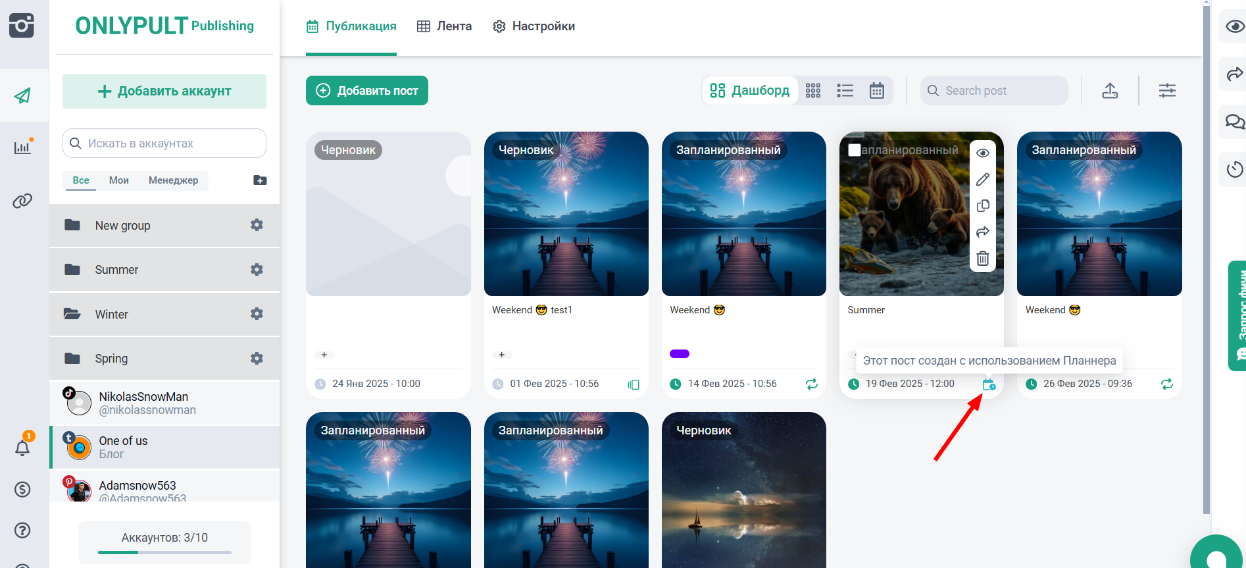Switch to list view icon
1246x568 pixels.
(845, 91)
